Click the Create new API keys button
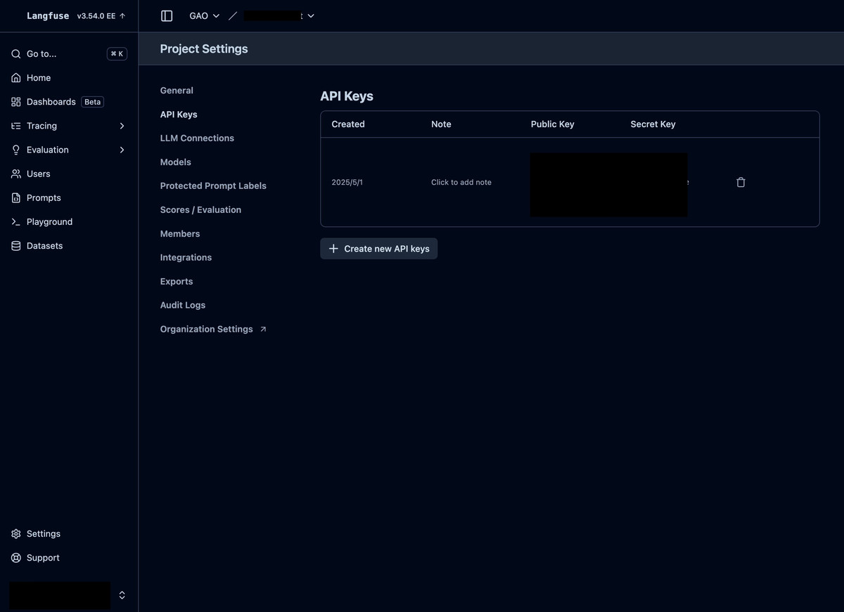The image size is (844, 612). point(378,248)
